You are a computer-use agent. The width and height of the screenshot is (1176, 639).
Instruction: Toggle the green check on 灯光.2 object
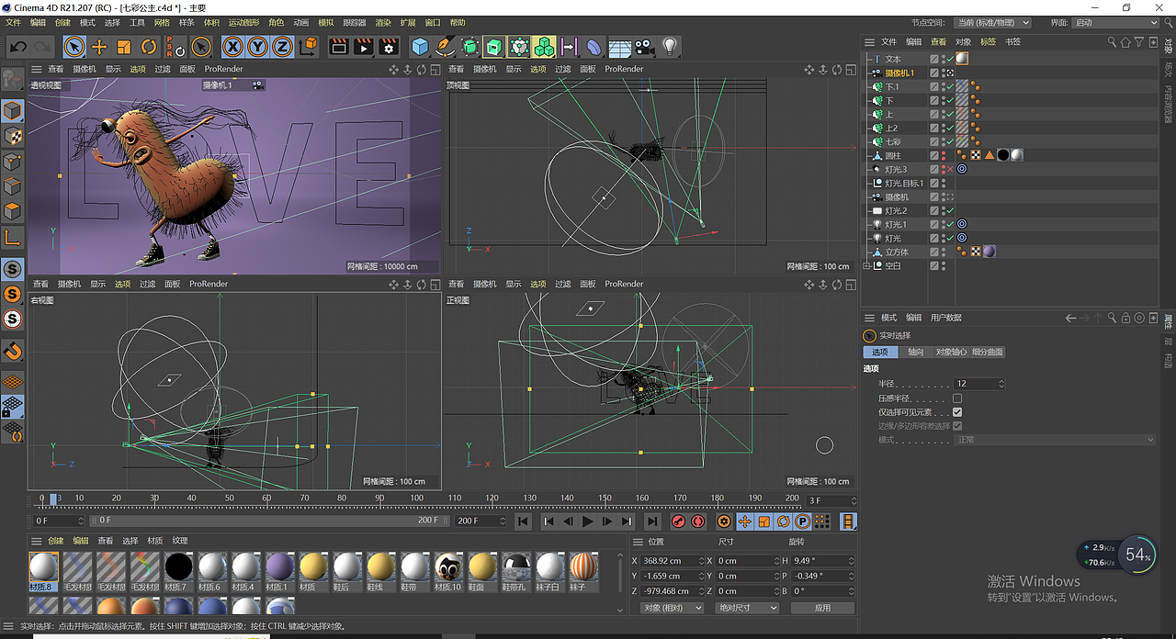[950, 210]
